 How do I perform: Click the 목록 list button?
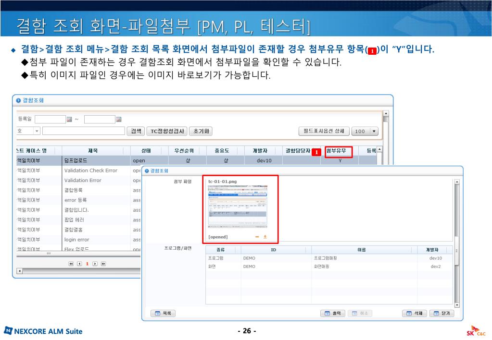click(x=163, y=313)
